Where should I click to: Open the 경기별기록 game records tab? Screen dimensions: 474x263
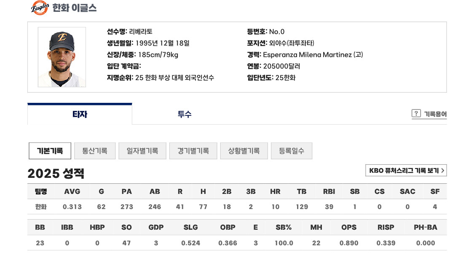pos(193,151)
